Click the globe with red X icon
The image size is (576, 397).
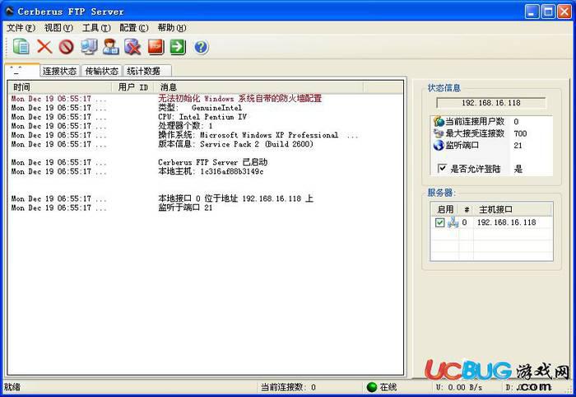[x=133, y=47]
